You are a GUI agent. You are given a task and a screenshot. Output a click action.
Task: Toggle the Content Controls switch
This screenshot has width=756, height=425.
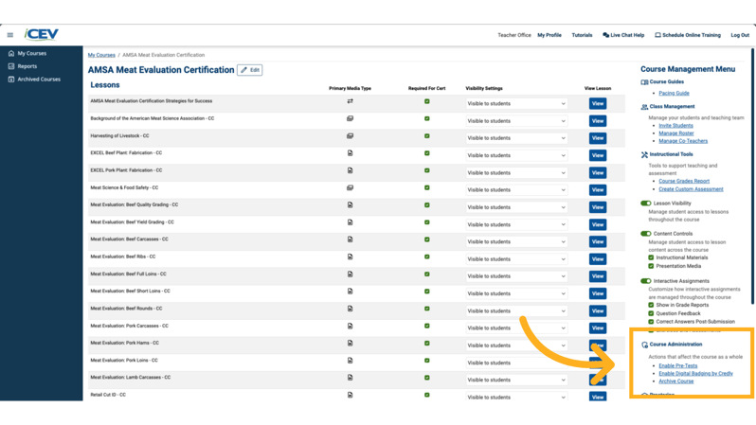[x=645, y=234]
